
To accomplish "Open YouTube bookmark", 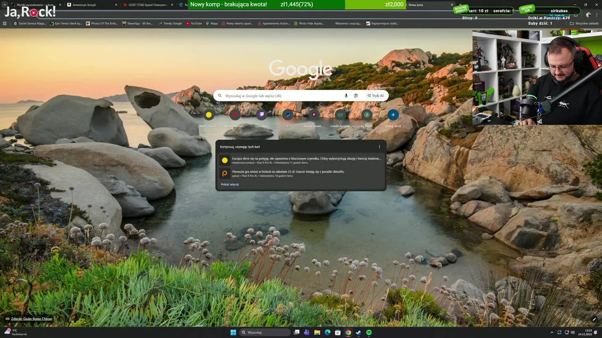I will click(x=194, y=23).
